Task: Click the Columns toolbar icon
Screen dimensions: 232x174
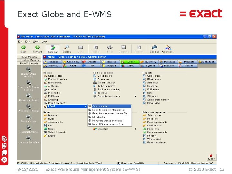Action: pyautogui.click(x=123, y=47)
